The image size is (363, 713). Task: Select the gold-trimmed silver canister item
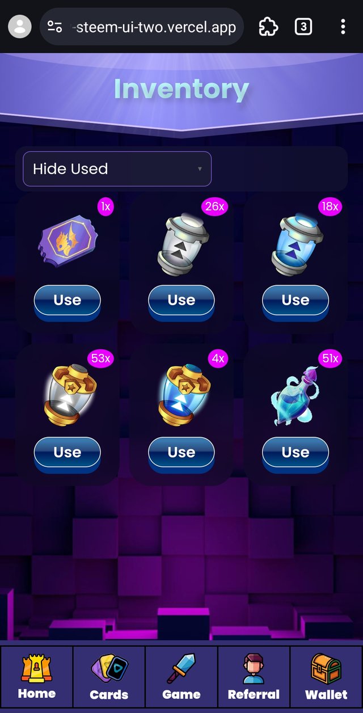click(69, 395)
